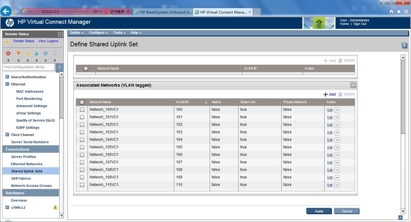Check the Network_101VC1 row checkbox
The width and height of the screenshot is (411, 222).
(82, 117)
